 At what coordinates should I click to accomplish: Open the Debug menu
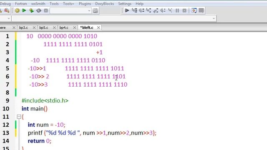tap(5, 4)
